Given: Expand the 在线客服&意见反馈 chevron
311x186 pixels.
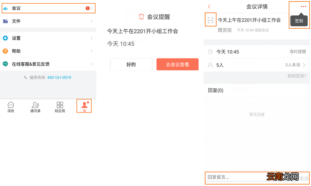Looking at the screenshot, I should [91, 64].
